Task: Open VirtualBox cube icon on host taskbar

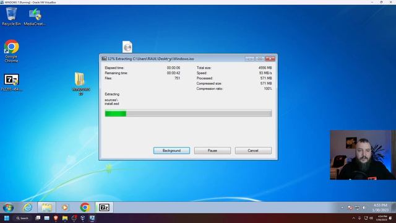Action: click(83, 218)
